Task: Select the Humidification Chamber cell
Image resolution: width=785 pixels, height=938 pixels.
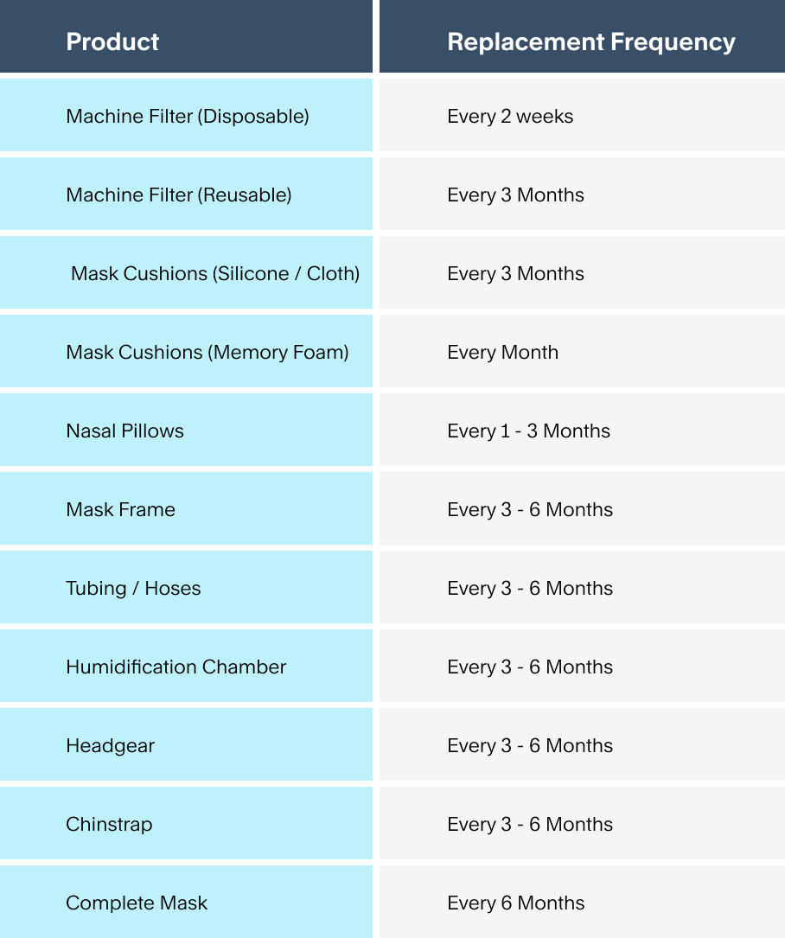Action: click(x=176, y=667)
